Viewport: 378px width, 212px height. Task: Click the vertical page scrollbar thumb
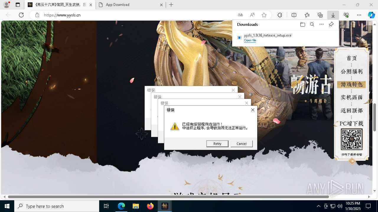click(x=375, y=117)
